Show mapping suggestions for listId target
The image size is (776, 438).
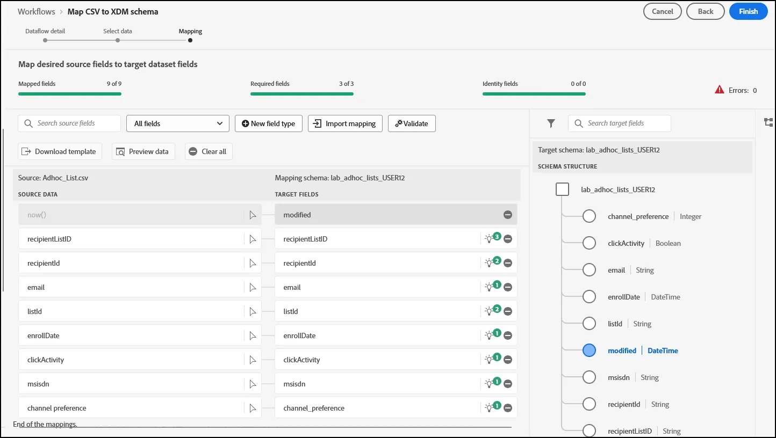(x=492, y=310)
